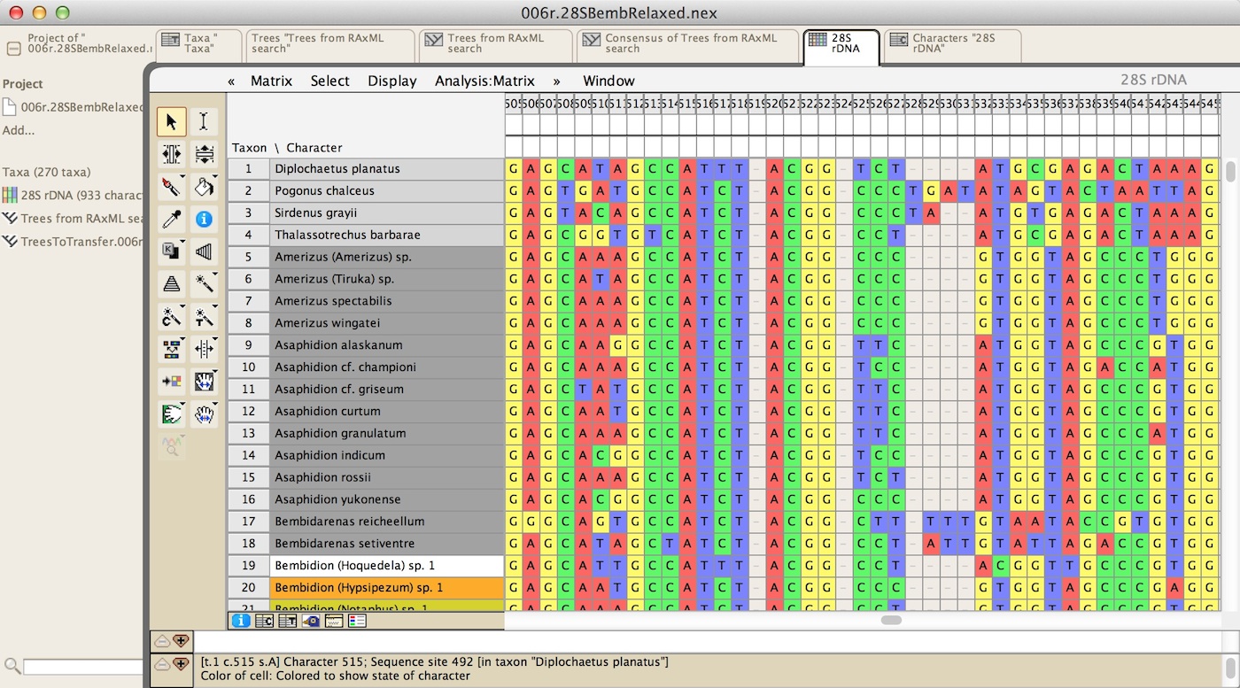The image size is (1240, 688).
Task: Switch to Consensus of Trees tab
Action: 680,43
